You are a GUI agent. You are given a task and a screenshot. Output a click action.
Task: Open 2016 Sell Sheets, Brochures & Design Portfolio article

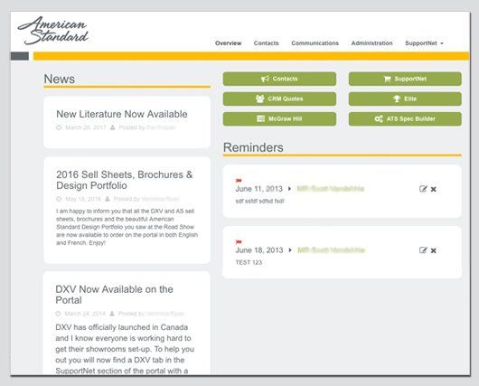(x=125, y=180)
